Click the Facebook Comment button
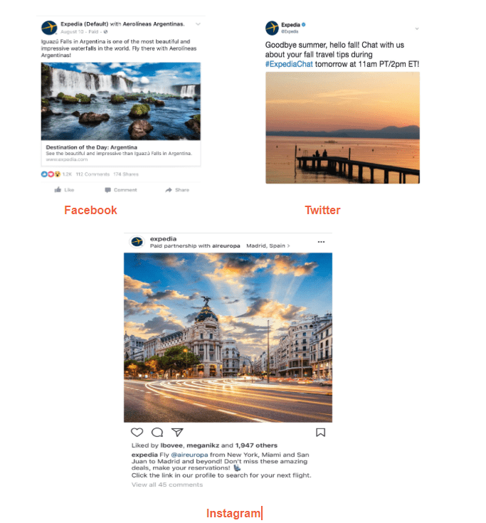The image size is (486, 523). click(121, 190)
